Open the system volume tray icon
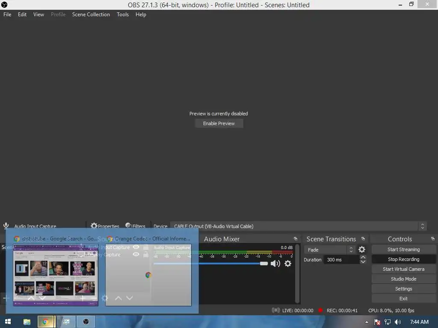Viewport: 438px width, 328px height. [x=398, y=322]
